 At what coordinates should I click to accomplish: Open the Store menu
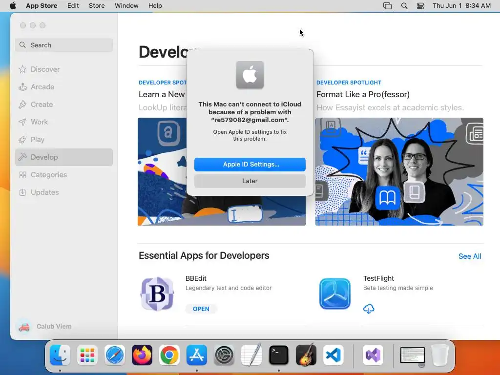(97, 6)
